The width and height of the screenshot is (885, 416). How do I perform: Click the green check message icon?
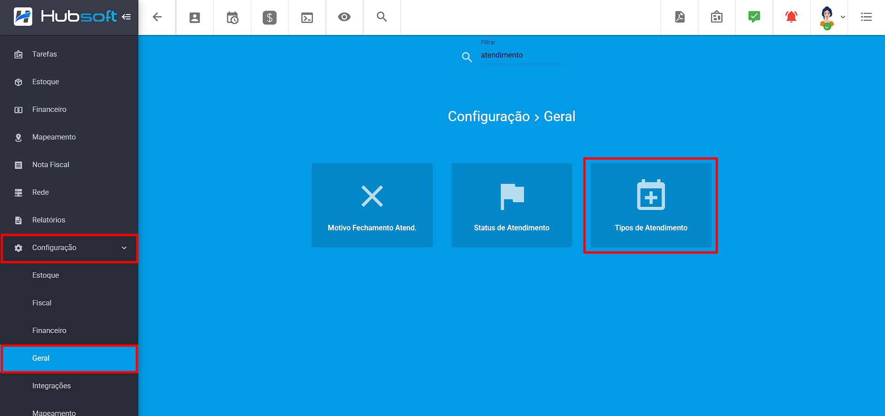[x=754, y=17]
